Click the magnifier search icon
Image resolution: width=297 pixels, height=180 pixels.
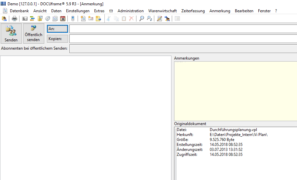[142, 19]
